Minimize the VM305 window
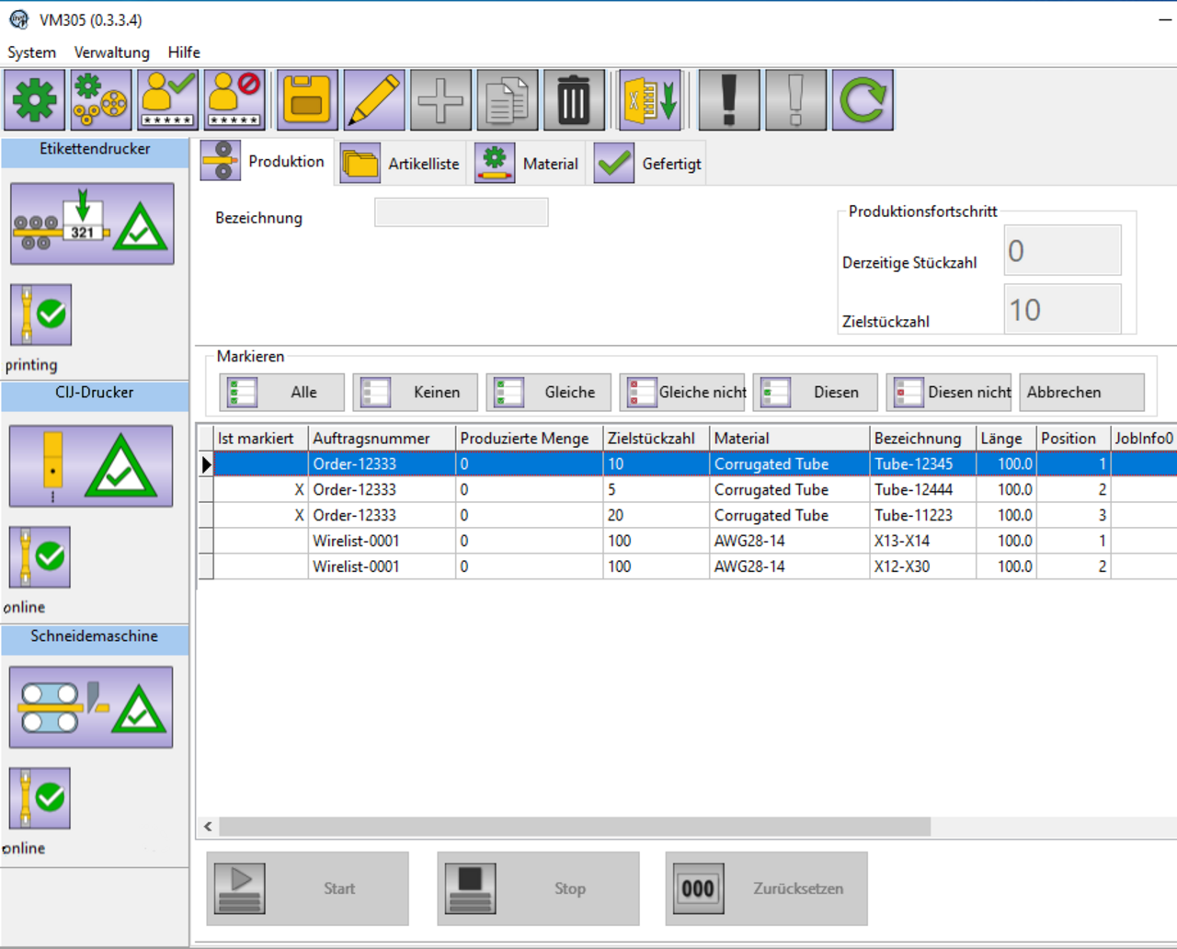 [x=1165, y=19]
